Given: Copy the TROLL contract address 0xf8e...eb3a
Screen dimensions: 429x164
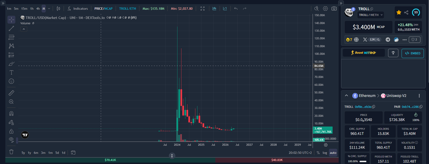Looking at the screenshot, I should (x=374, y=106).
